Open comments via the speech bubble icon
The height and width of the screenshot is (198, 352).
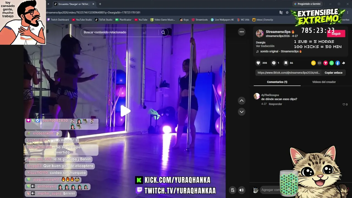click(274, 63)
